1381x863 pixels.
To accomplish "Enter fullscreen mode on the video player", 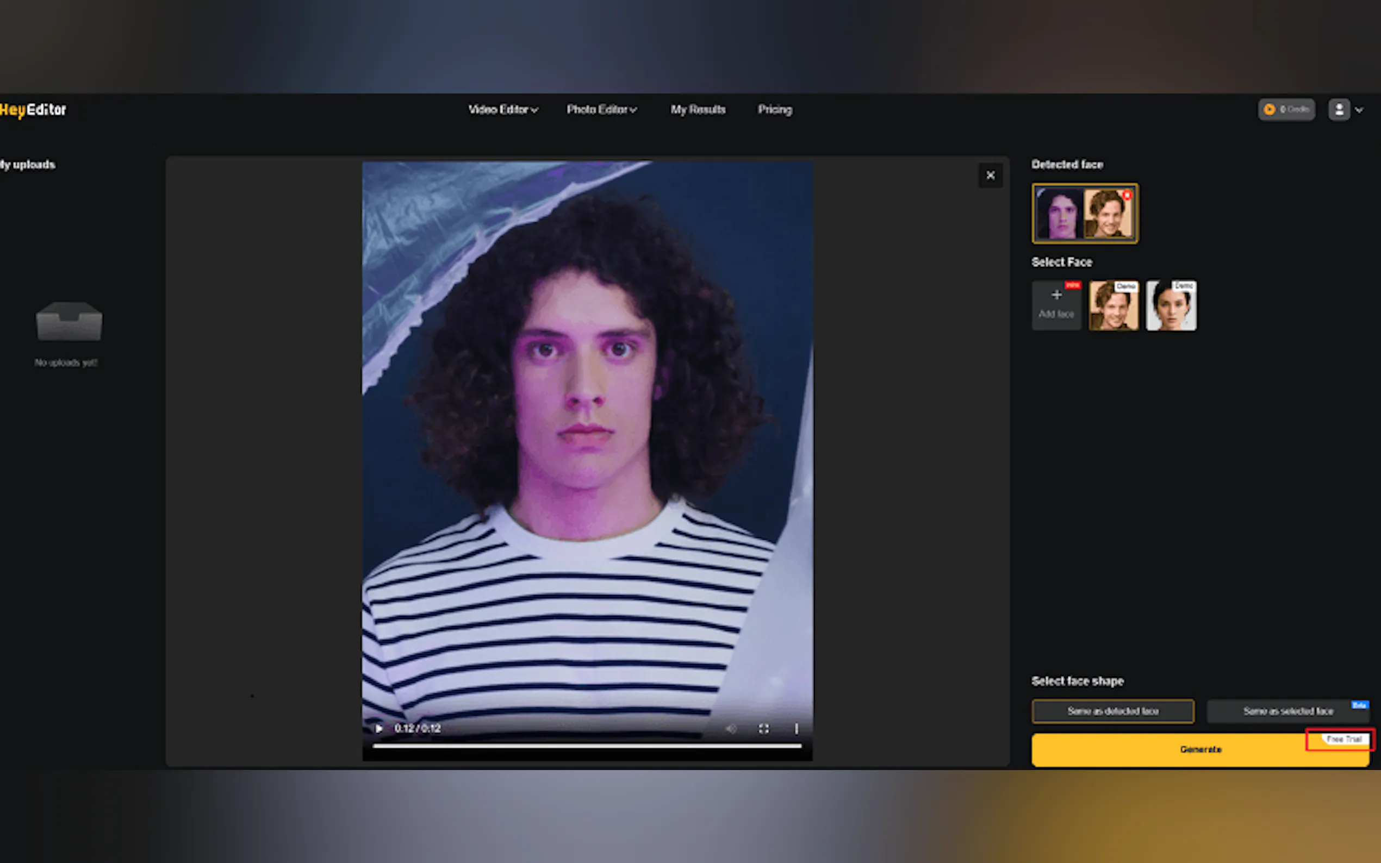I will point(763,728).
